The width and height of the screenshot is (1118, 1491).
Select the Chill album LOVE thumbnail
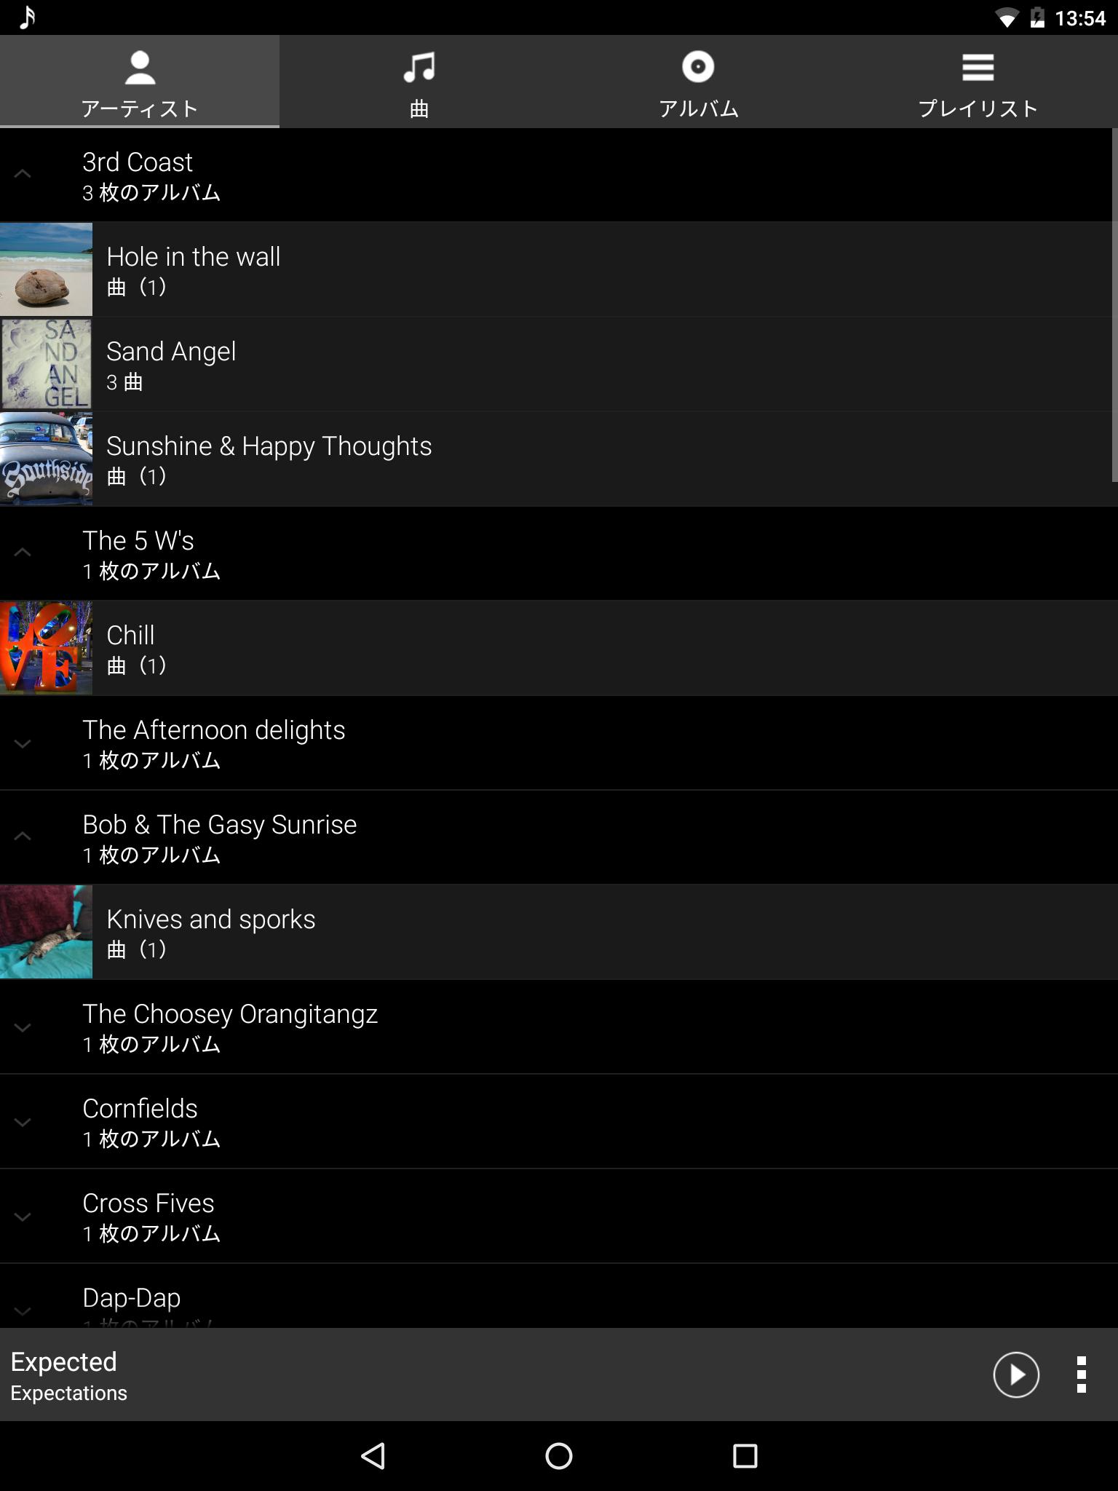point(46,648)
